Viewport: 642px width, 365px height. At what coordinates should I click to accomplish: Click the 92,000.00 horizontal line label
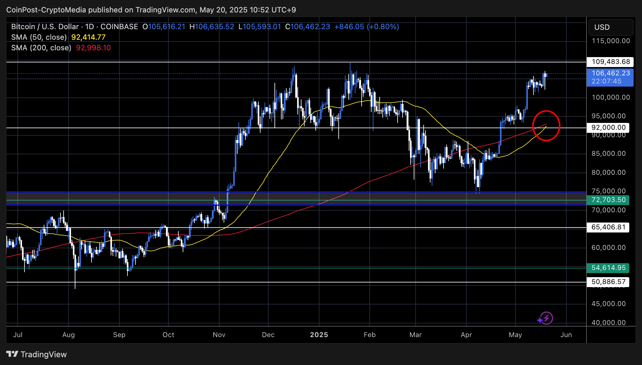[x=608, y=128]
